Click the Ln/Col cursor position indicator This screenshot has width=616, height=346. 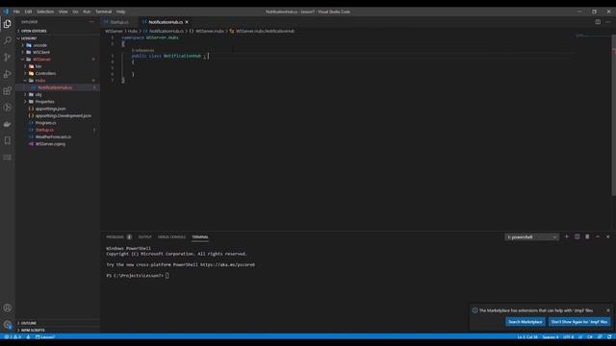[527, 337]
